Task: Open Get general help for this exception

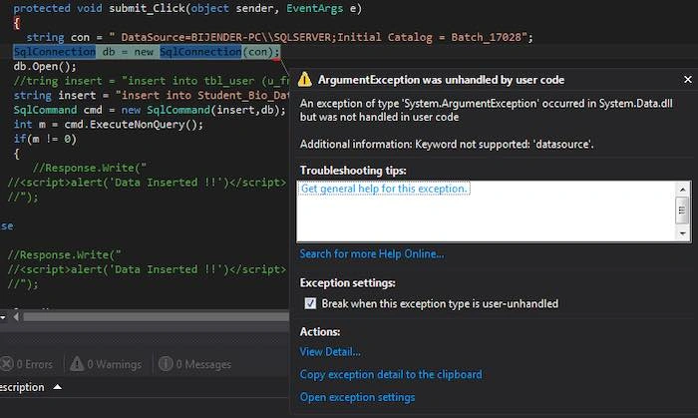Action: tap(384, 189)
